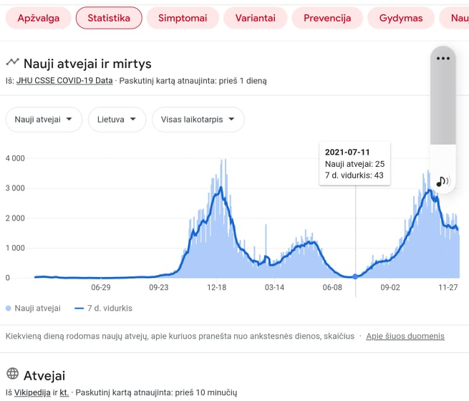Viewport: 469px width, 401px height.
Task: Expand the Visas laikotarpis time range dropdown
Action: [x=198, y=120]
